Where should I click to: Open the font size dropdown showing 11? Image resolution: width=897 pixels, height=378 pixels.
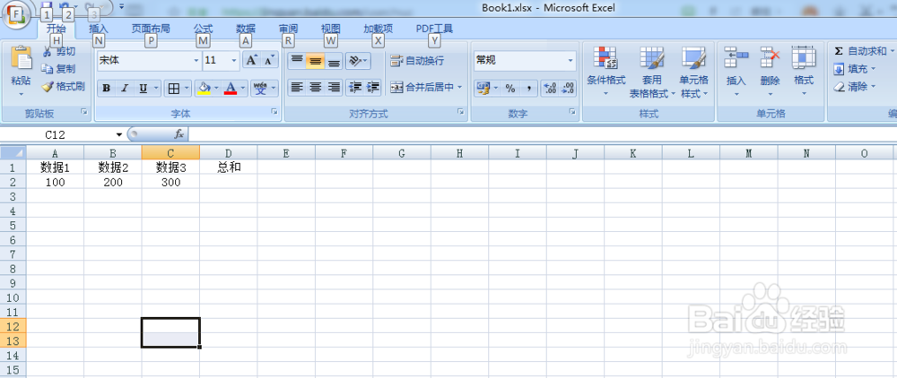234,61
